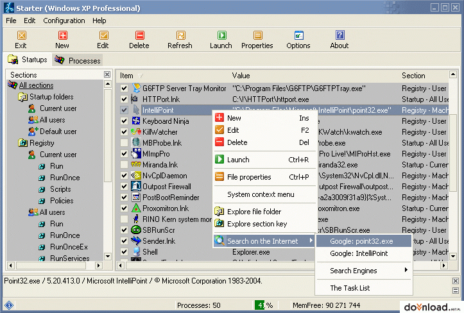
Task: Click the Refresh toolbar icon
Action: [x=180, y=35]
